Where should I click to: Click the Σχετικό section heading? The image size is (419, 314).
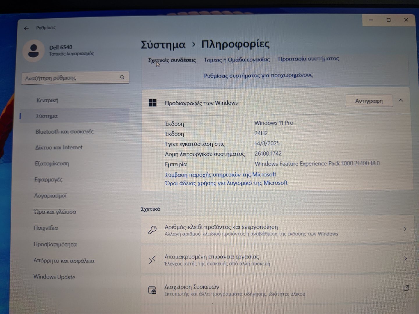click(x=150, y=209)
